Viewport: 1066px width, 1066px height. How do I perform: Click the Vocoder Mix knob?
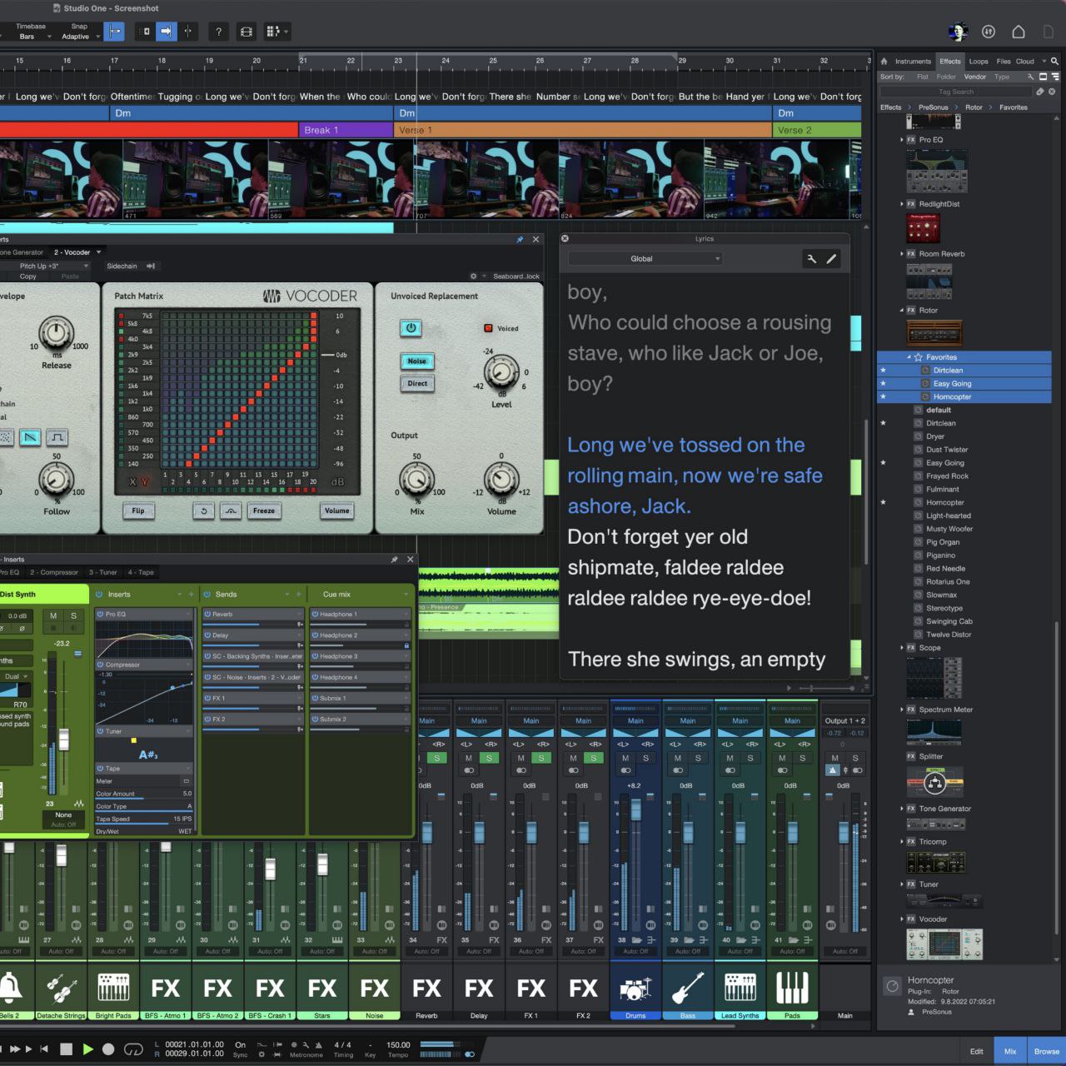click(x=416, y=480)
